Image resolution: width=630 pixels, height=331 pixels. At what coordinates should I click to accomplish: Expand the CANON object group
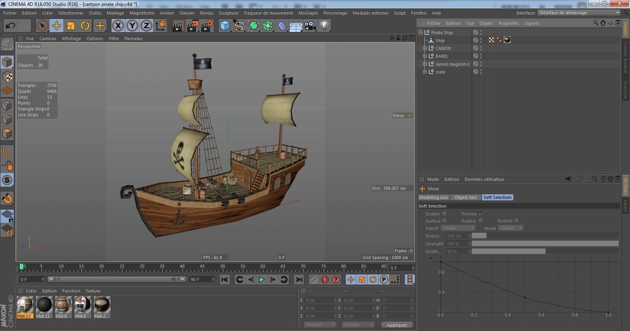coord(425,48)
